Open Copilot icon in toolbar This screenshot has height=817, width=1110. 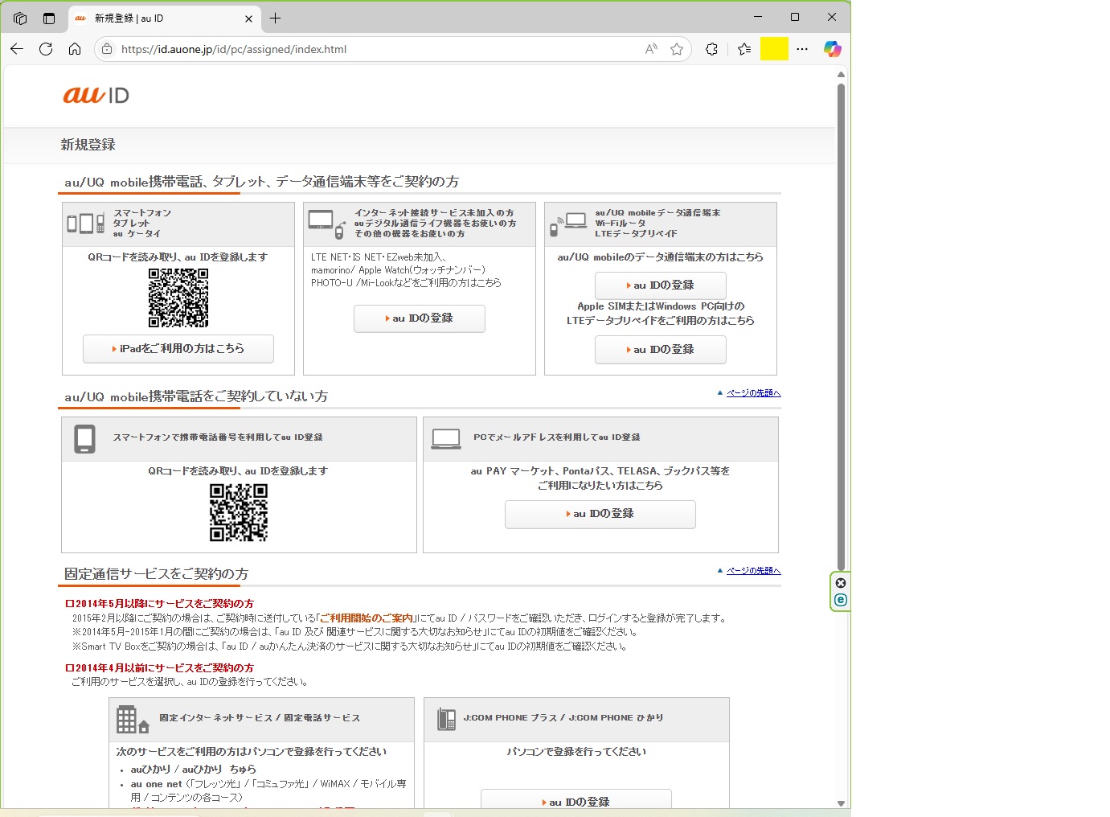(832, 49)
